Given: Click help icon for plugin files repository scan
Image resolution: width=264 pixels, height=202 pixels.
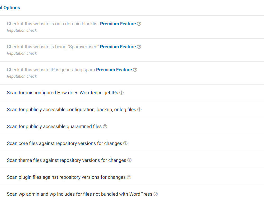Looking at the screenshot, I should [129, 177].
